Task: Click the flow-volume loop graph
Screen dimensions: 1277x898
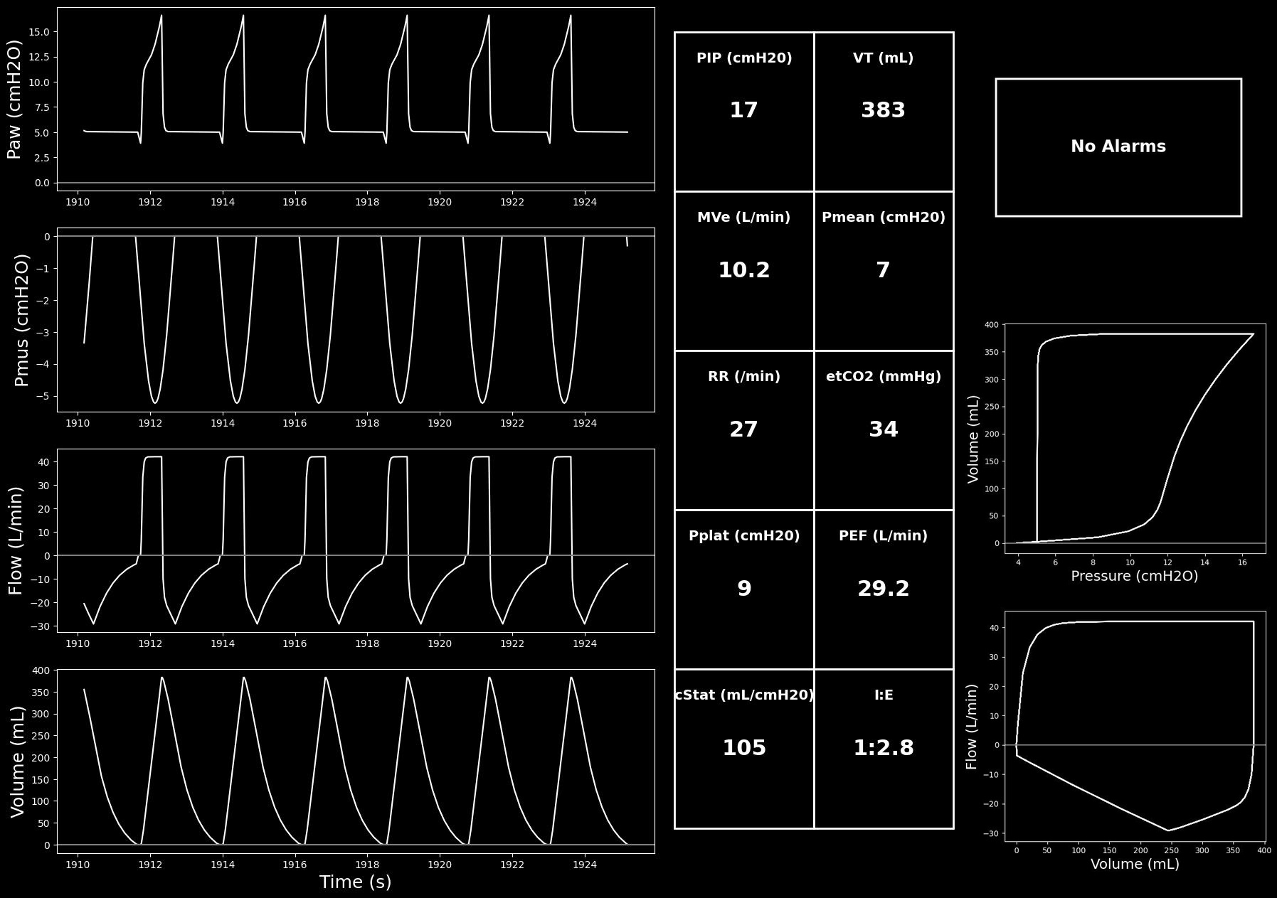Action: 1135,725
